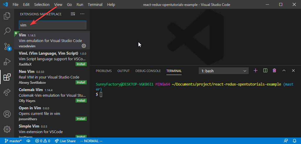Select the Vim 1.14.5 extension entry
This screenshot has width=301, height=144.
tap(52, 40)
